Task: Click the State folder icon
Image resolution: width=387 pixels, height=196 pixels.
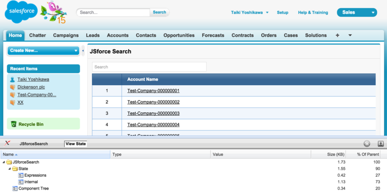Action: pos(15,169)
